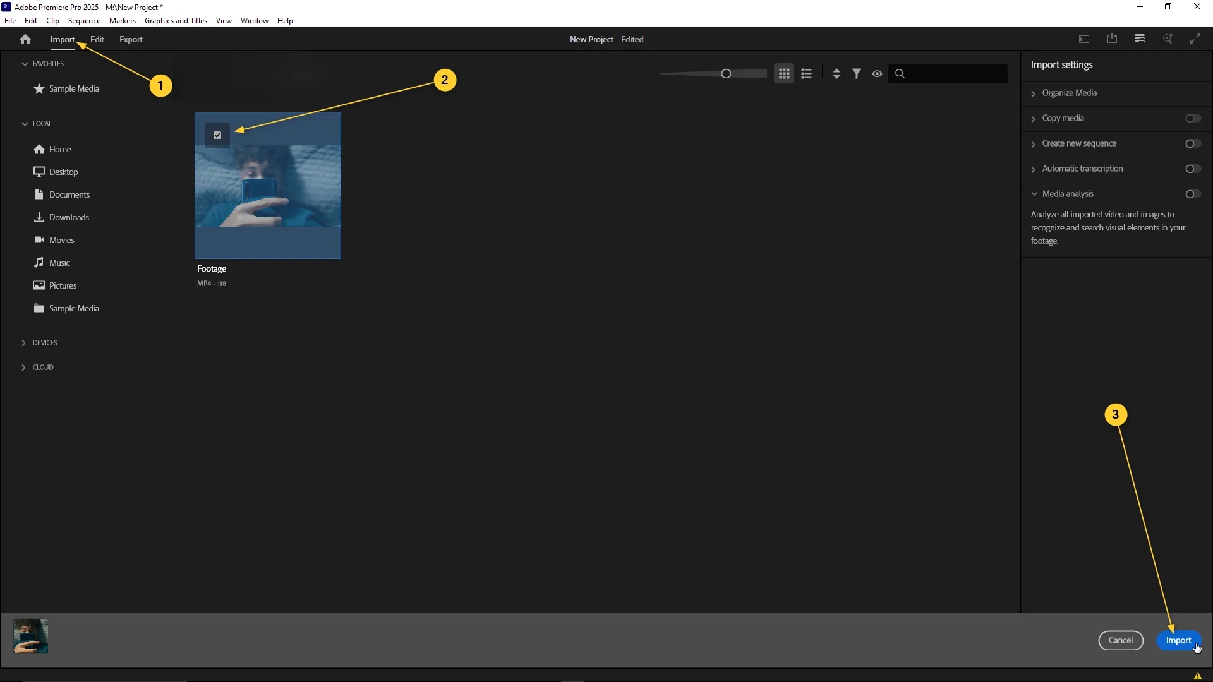This screenshot has width=1213, height=682.
Task: Enable Create new sequence switch
Action: (x=1193, y=143)
